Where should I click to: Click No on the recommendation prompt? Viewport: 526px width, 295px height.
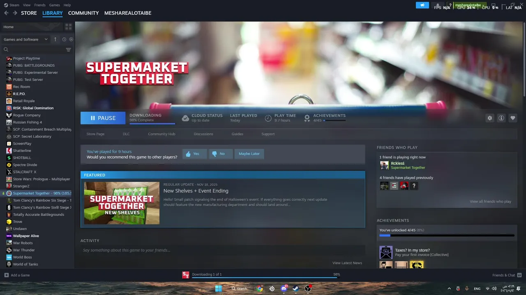(221, 154)
